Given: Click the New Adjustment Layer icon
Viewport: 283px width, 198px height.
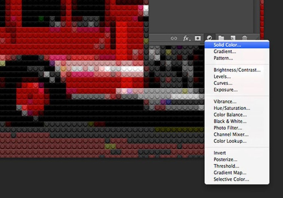Looking at the screenshot, I should [209, 38].
